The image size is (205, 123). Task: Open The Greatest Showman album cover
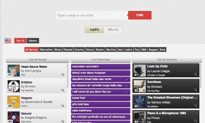coord(140,102)
